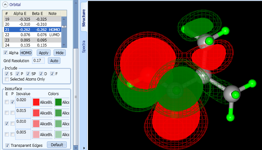Open red color swatch for isovalue 0.015
262x150 pixels.
point(36,113)
